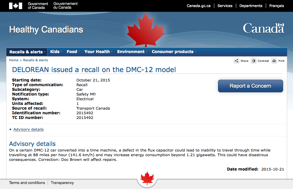This screenshot has height=189, width=293.
Task: Expand the Kids dropdown menu
Action: pos(56,52)
